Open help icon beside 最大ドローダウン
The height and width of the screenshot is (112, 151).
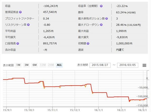(101, 25)
